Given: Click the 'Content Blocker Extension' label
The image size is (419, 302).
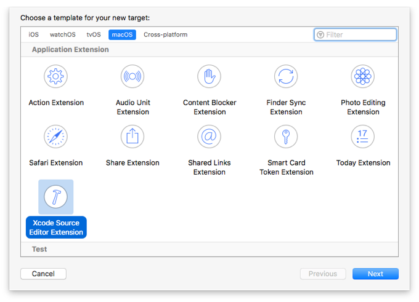Looking at the screenshot, I should (x=209, y=107).
